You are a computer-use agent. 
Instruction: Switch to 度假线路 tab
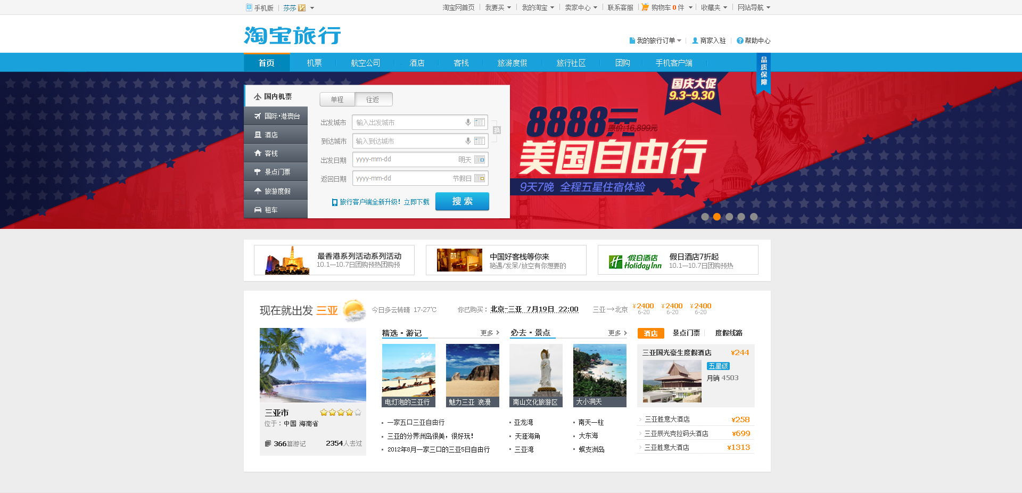coord(729,333)
